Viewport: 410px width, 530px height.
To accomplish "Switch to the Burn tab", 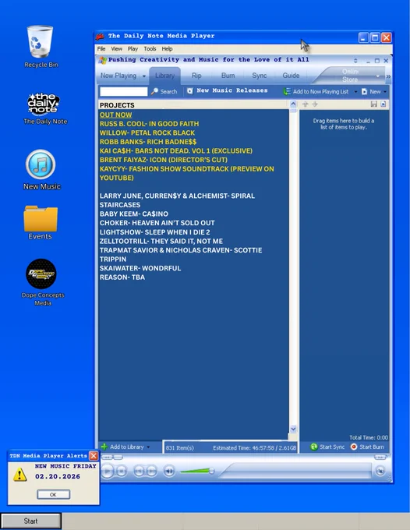I will click(x=228, y=76).
